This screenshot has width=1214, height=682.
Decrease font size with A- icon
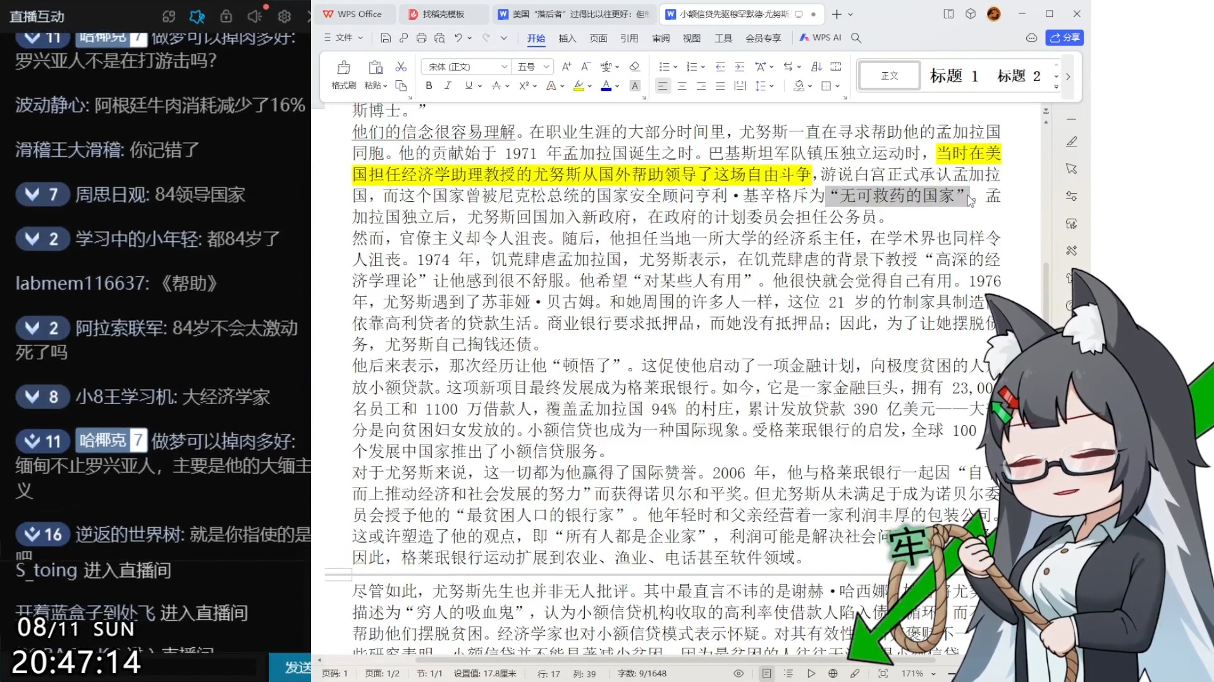coord(586,66)
